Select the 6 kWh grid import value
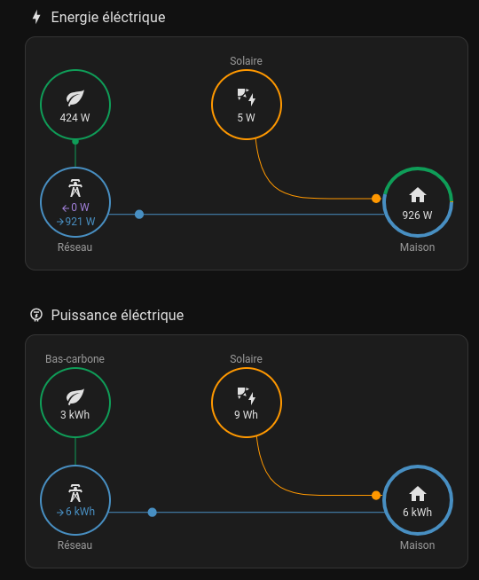Image resolution: width=479 pixels, height=580 pixels. [x=75, y=512]
